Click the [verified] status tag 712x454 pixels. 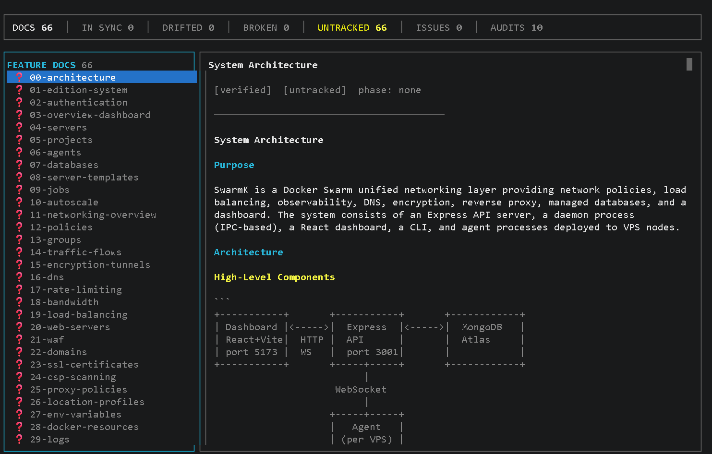tap(243, 90)
